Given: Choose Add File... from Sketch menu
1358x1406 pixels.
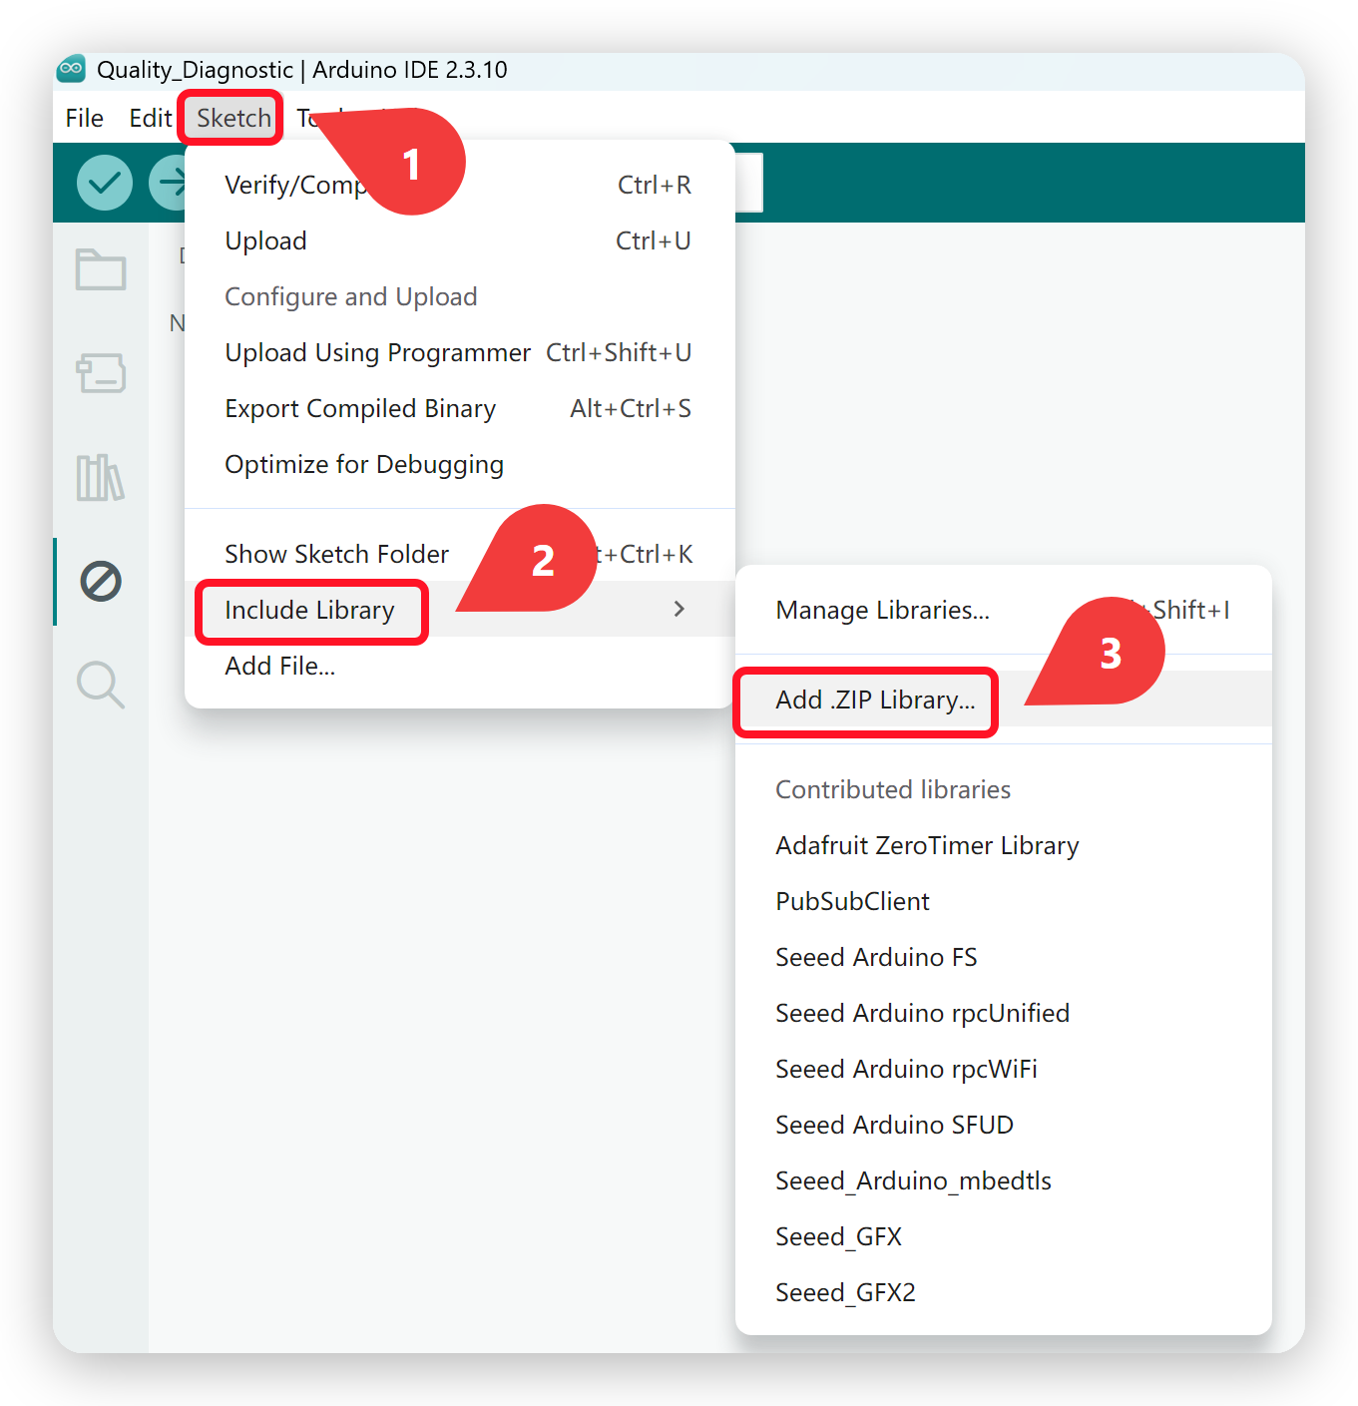Looking at the screenshot, I should pos(460,666).
